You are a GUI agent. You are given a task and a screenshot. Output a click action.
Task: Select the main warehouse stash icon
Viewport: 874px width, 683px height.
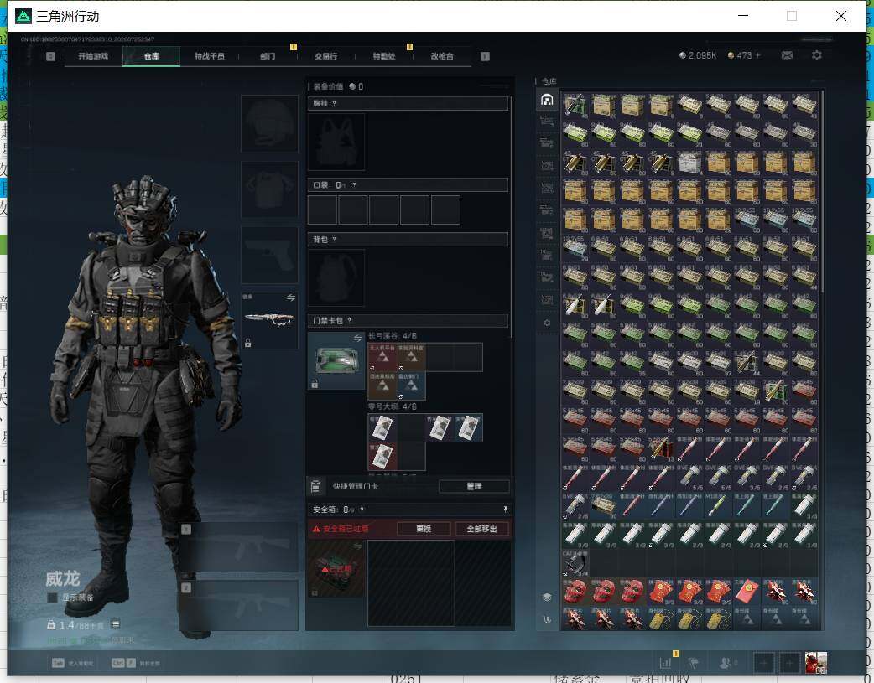pyautogui.click(x=547, y=100)
